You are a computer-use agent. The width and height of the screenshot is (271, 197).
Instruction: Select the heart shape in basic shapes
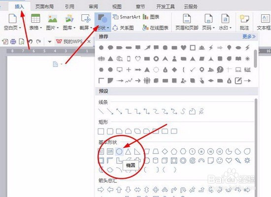pos(229,161)
